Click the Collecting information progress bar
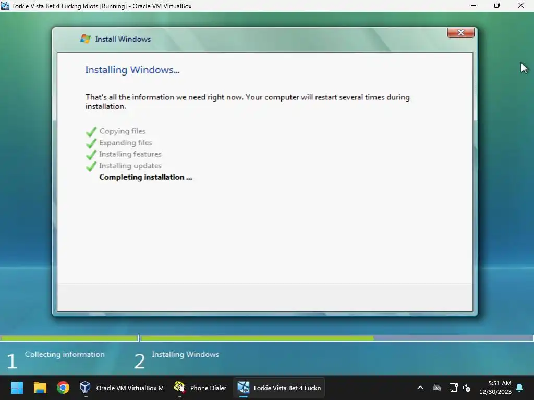 (x=69, y=338)
